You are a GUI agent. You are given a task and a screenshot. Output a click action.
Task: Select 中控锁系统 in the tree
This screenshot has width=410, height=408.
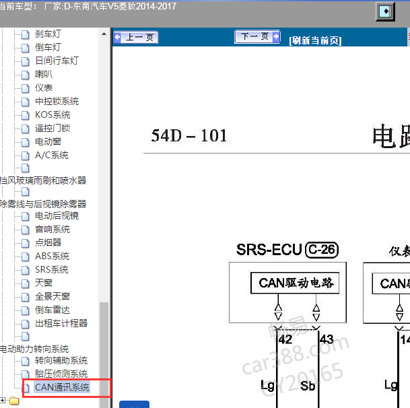57,101
